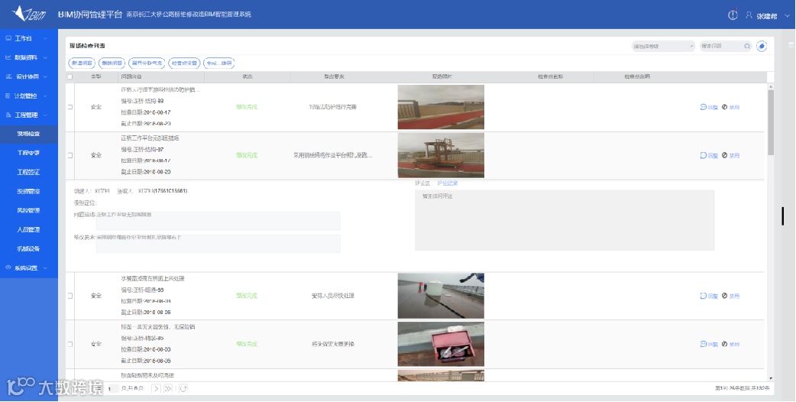
Task: Open 工程签证 in the sidebar
Action: click(x=29, y=172)
